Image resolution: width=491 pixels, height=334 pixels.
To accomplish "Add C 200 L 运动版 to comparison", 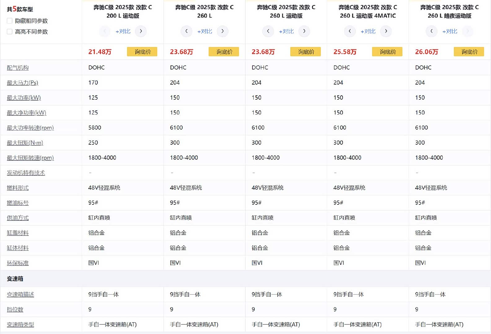I will 123,31.
